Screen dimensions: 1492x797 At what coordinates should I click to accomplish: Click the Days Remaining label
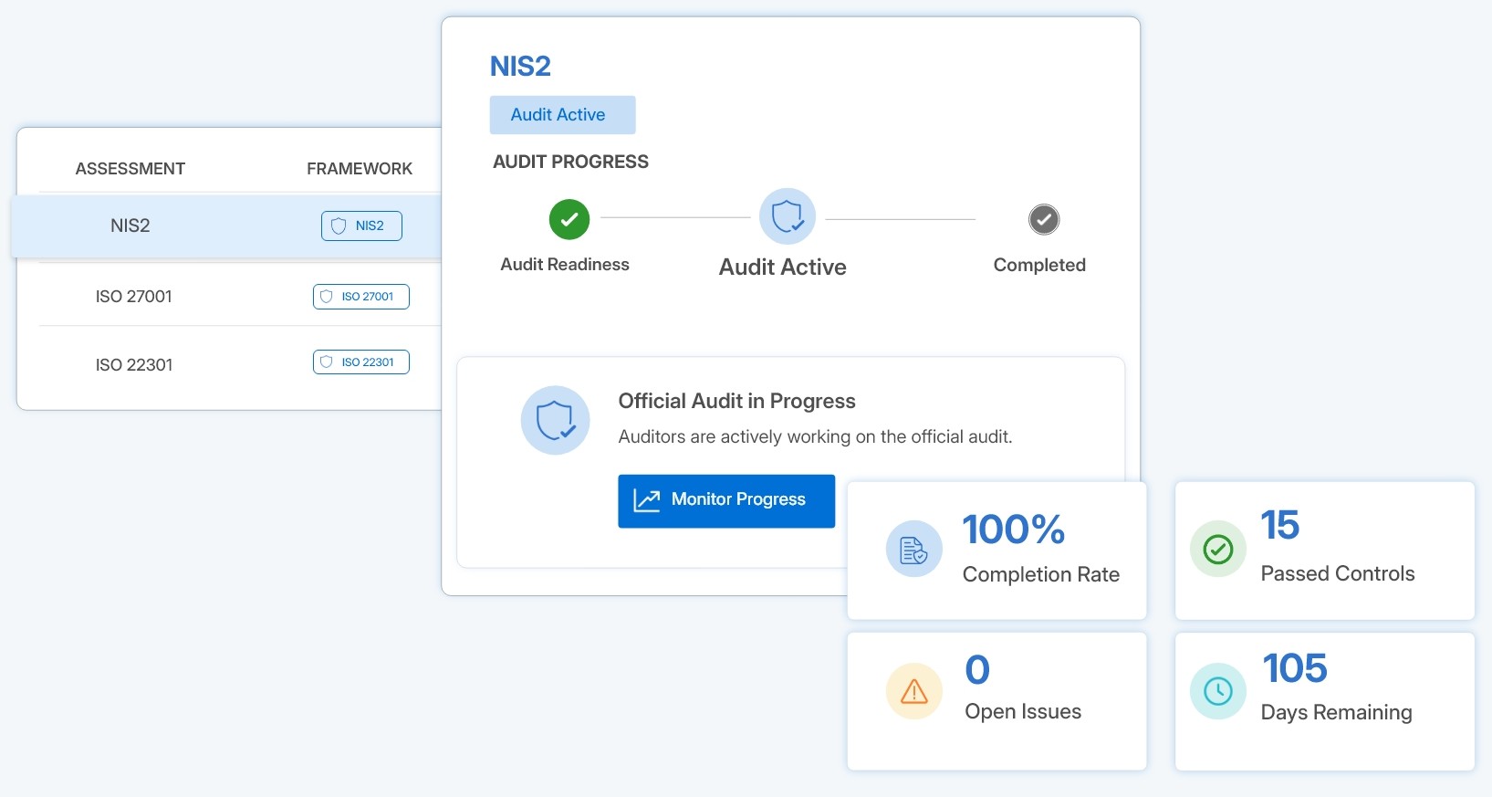coord(1337,713)
